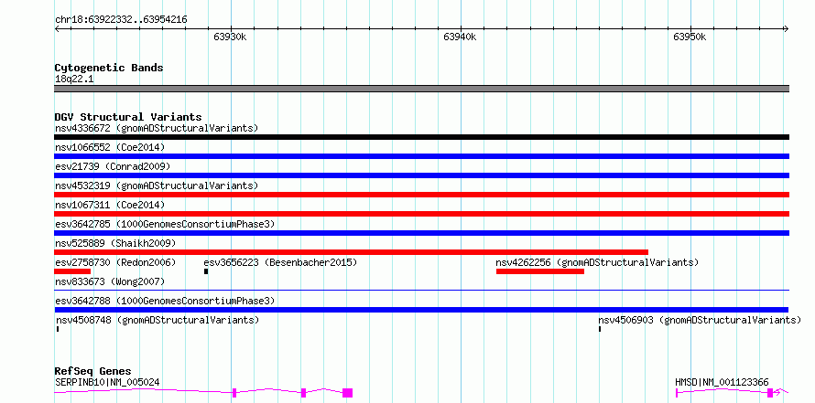Open the nsv4506903 (gnomADStructuralVariants) label

tap(700, 320)
